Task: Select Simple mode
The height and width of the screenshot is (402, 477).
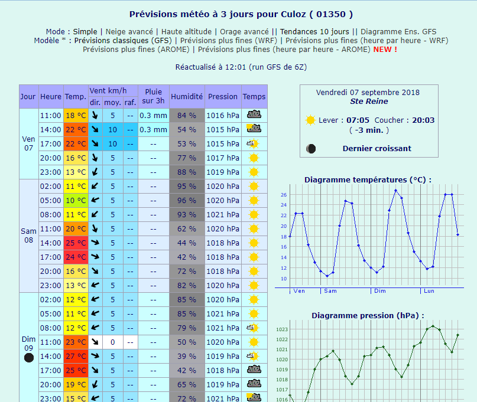Action: [85, 32]
